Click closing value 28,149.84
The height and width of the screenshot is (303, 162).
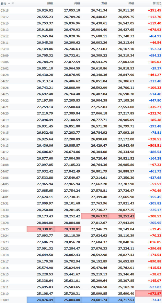tap(126, 229)
